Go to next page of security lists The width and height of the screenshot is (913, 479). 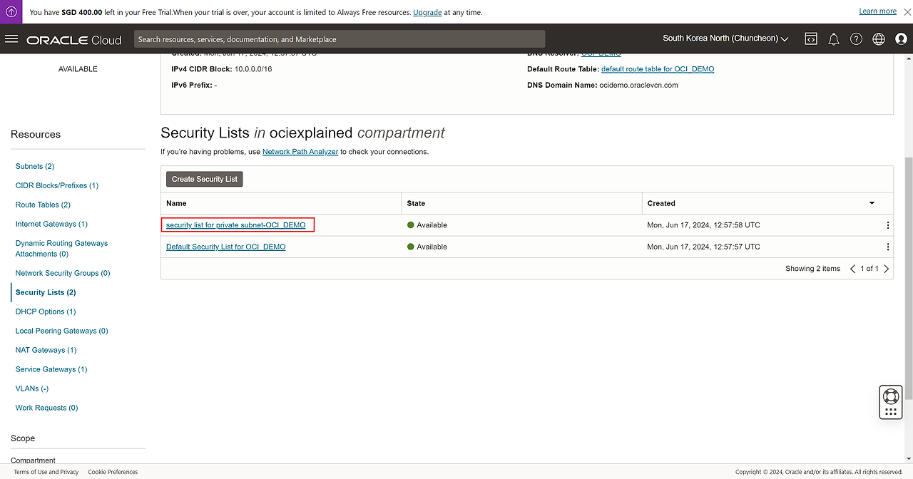[x=887, y=269]
